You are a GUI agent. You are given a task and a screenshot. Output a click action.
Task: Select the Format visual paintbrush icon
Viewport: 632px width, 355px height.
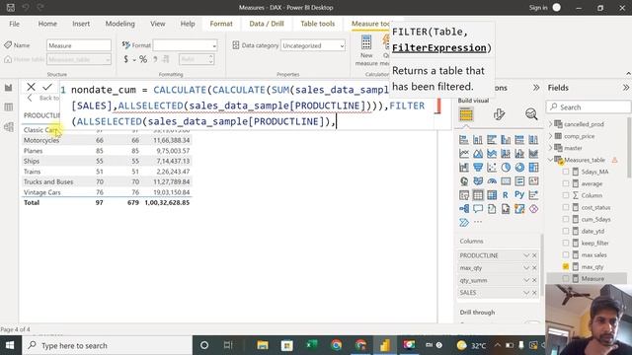point(499,114)
